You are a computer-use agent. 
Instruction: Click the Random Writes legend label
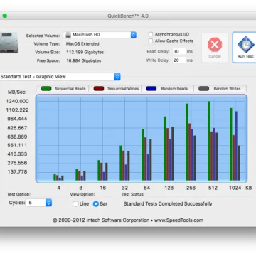227,89
